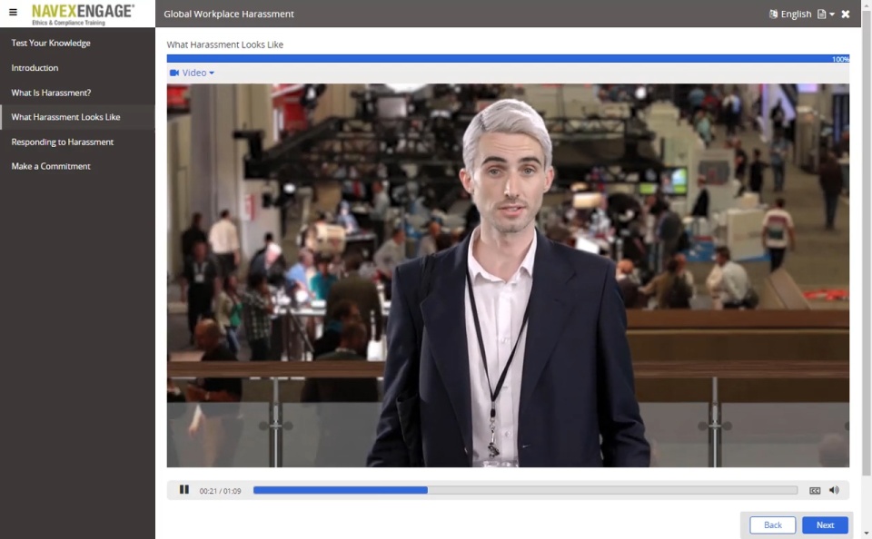Click the Next button
This screenshot has width=872, height=539.
(826, 525)
